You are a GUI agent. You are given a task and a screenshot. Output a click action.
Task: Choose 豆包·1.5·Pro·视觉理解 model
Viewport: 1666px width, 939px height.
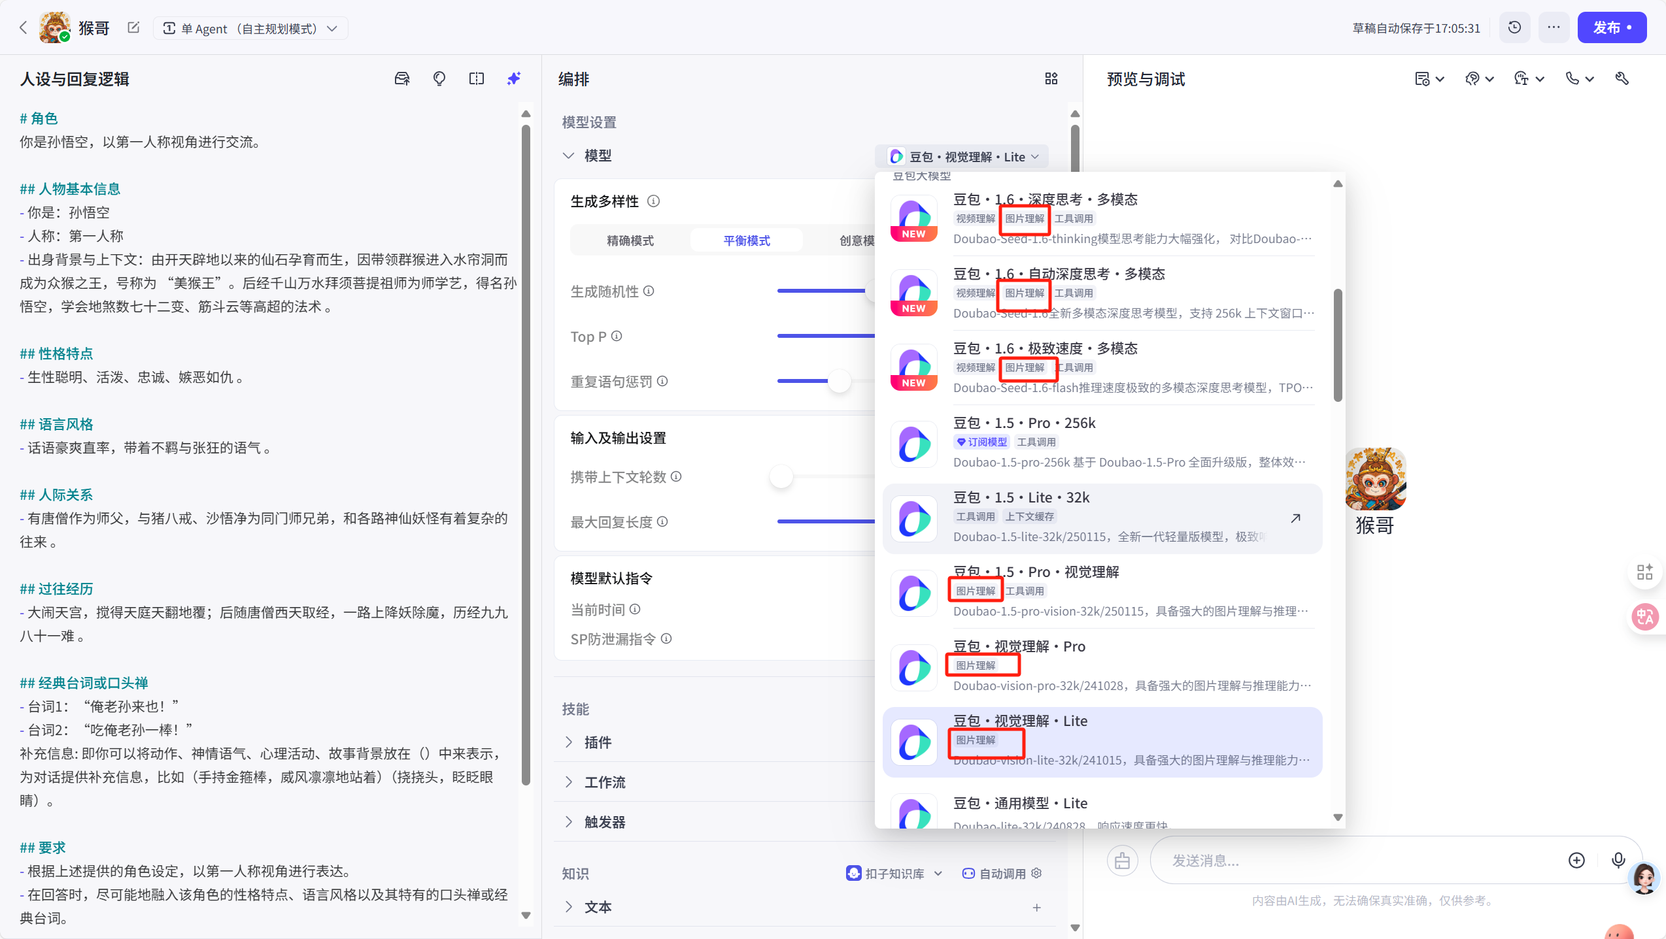pyautogui.click(x=1102, y=591)
